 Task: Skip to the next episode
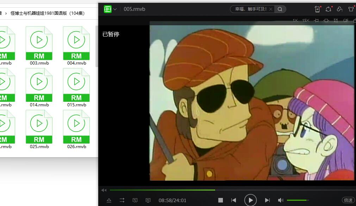click(x=267, y=200)
